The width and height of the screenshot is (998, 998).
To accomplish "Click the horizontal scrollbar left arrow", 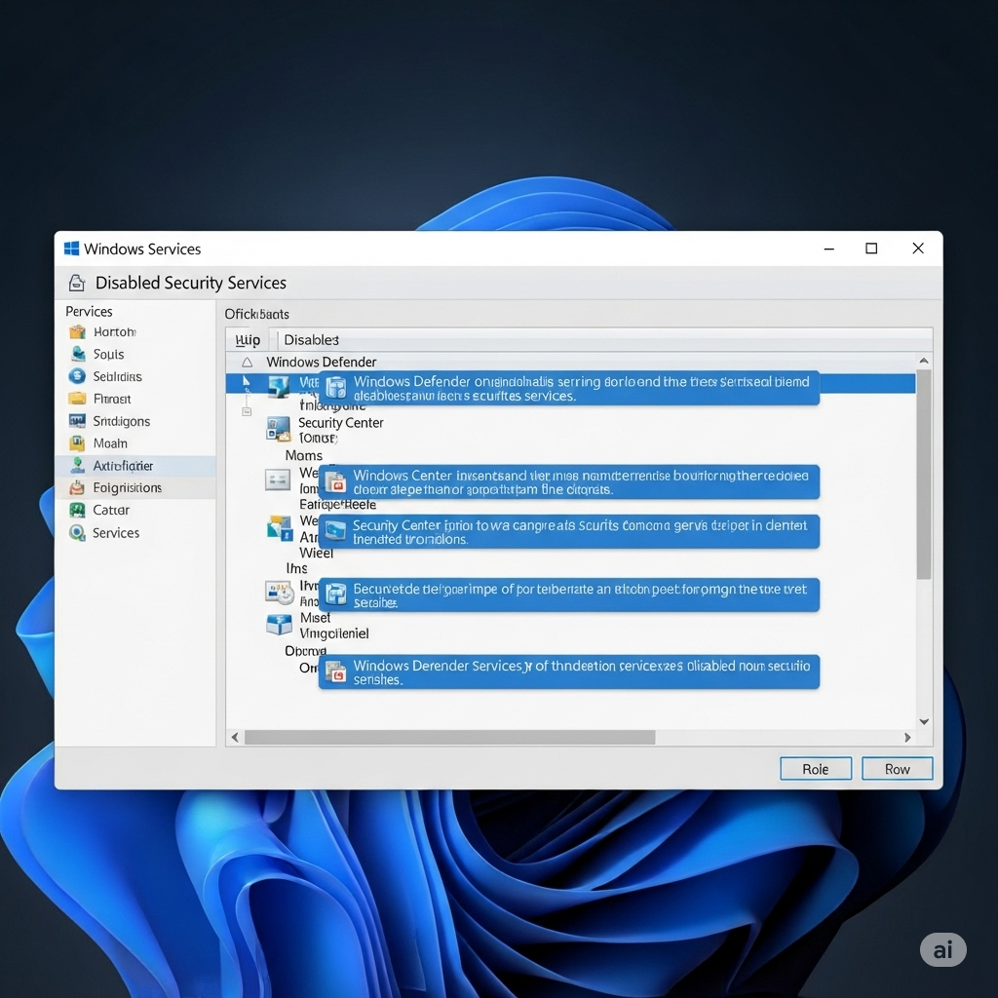I will point(235,737).
